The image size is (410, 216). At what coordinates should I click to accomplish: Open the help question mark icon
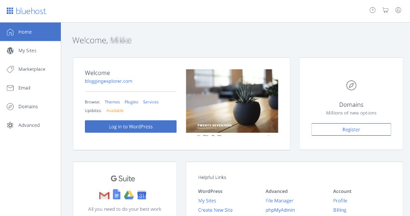[x=372, y=10]
